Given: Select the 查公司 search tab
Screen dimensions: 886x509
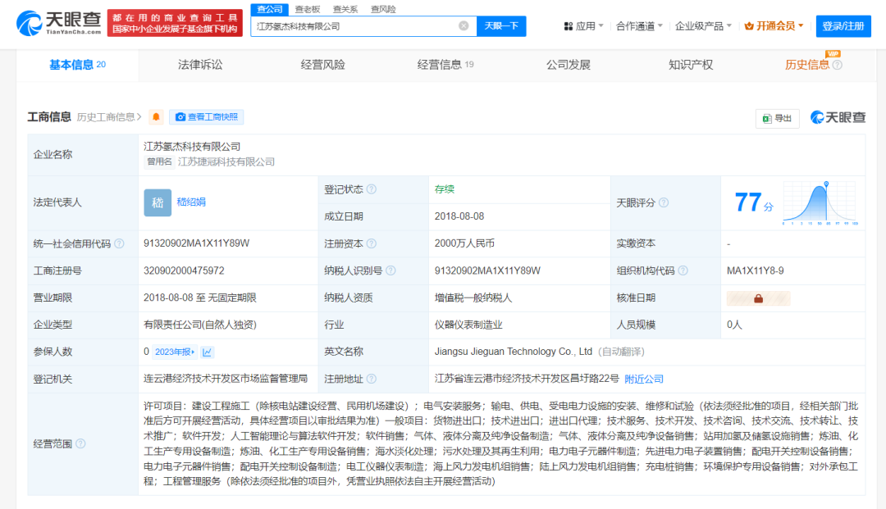Looking at the screenshot, I should [x=270, y=9].
